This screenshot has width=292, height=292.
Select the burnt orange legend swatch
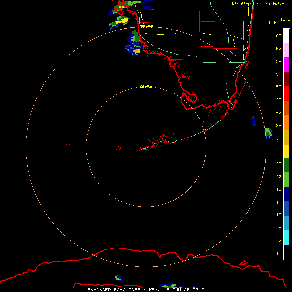pyautogui.click(x=286, y=108)
